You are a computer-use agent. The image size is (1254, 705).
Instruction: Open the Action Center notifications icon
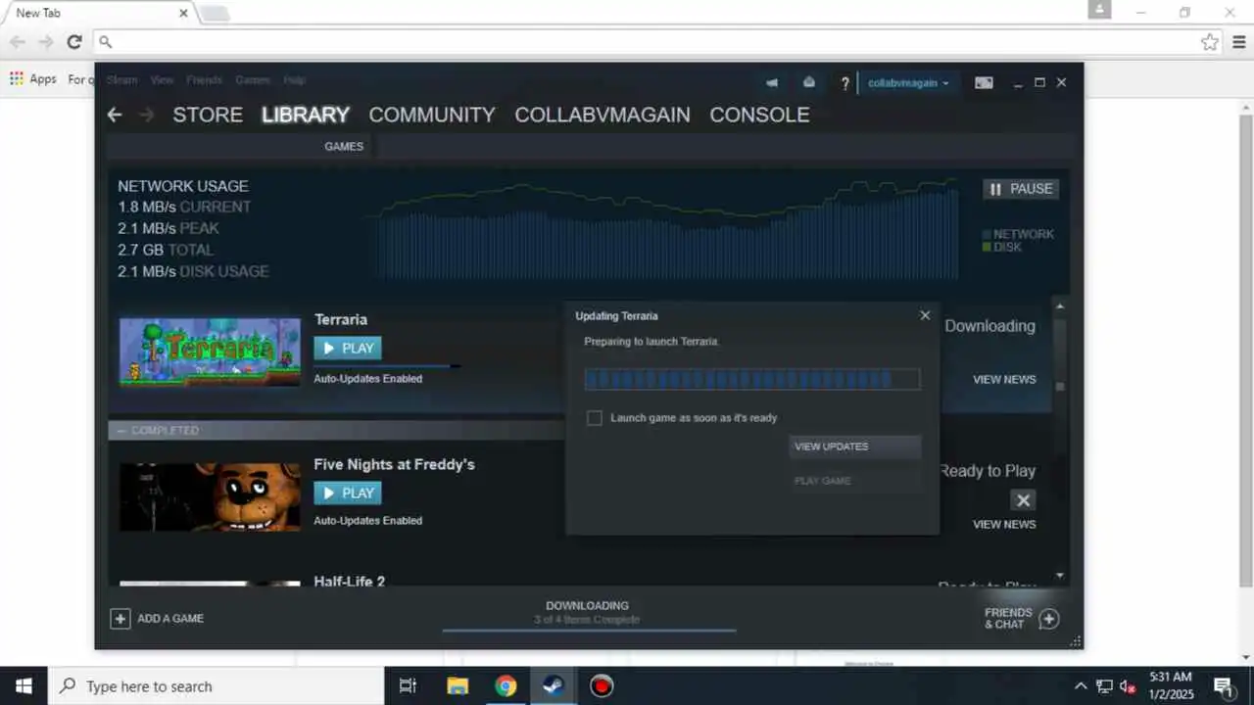coord(1223,686)
